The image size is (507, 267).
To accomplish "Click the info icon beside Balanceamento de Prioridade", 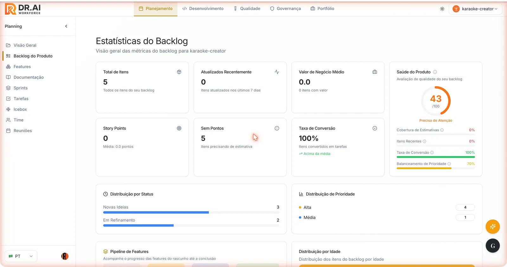I will pyautogui.click(x=449, y=164).
